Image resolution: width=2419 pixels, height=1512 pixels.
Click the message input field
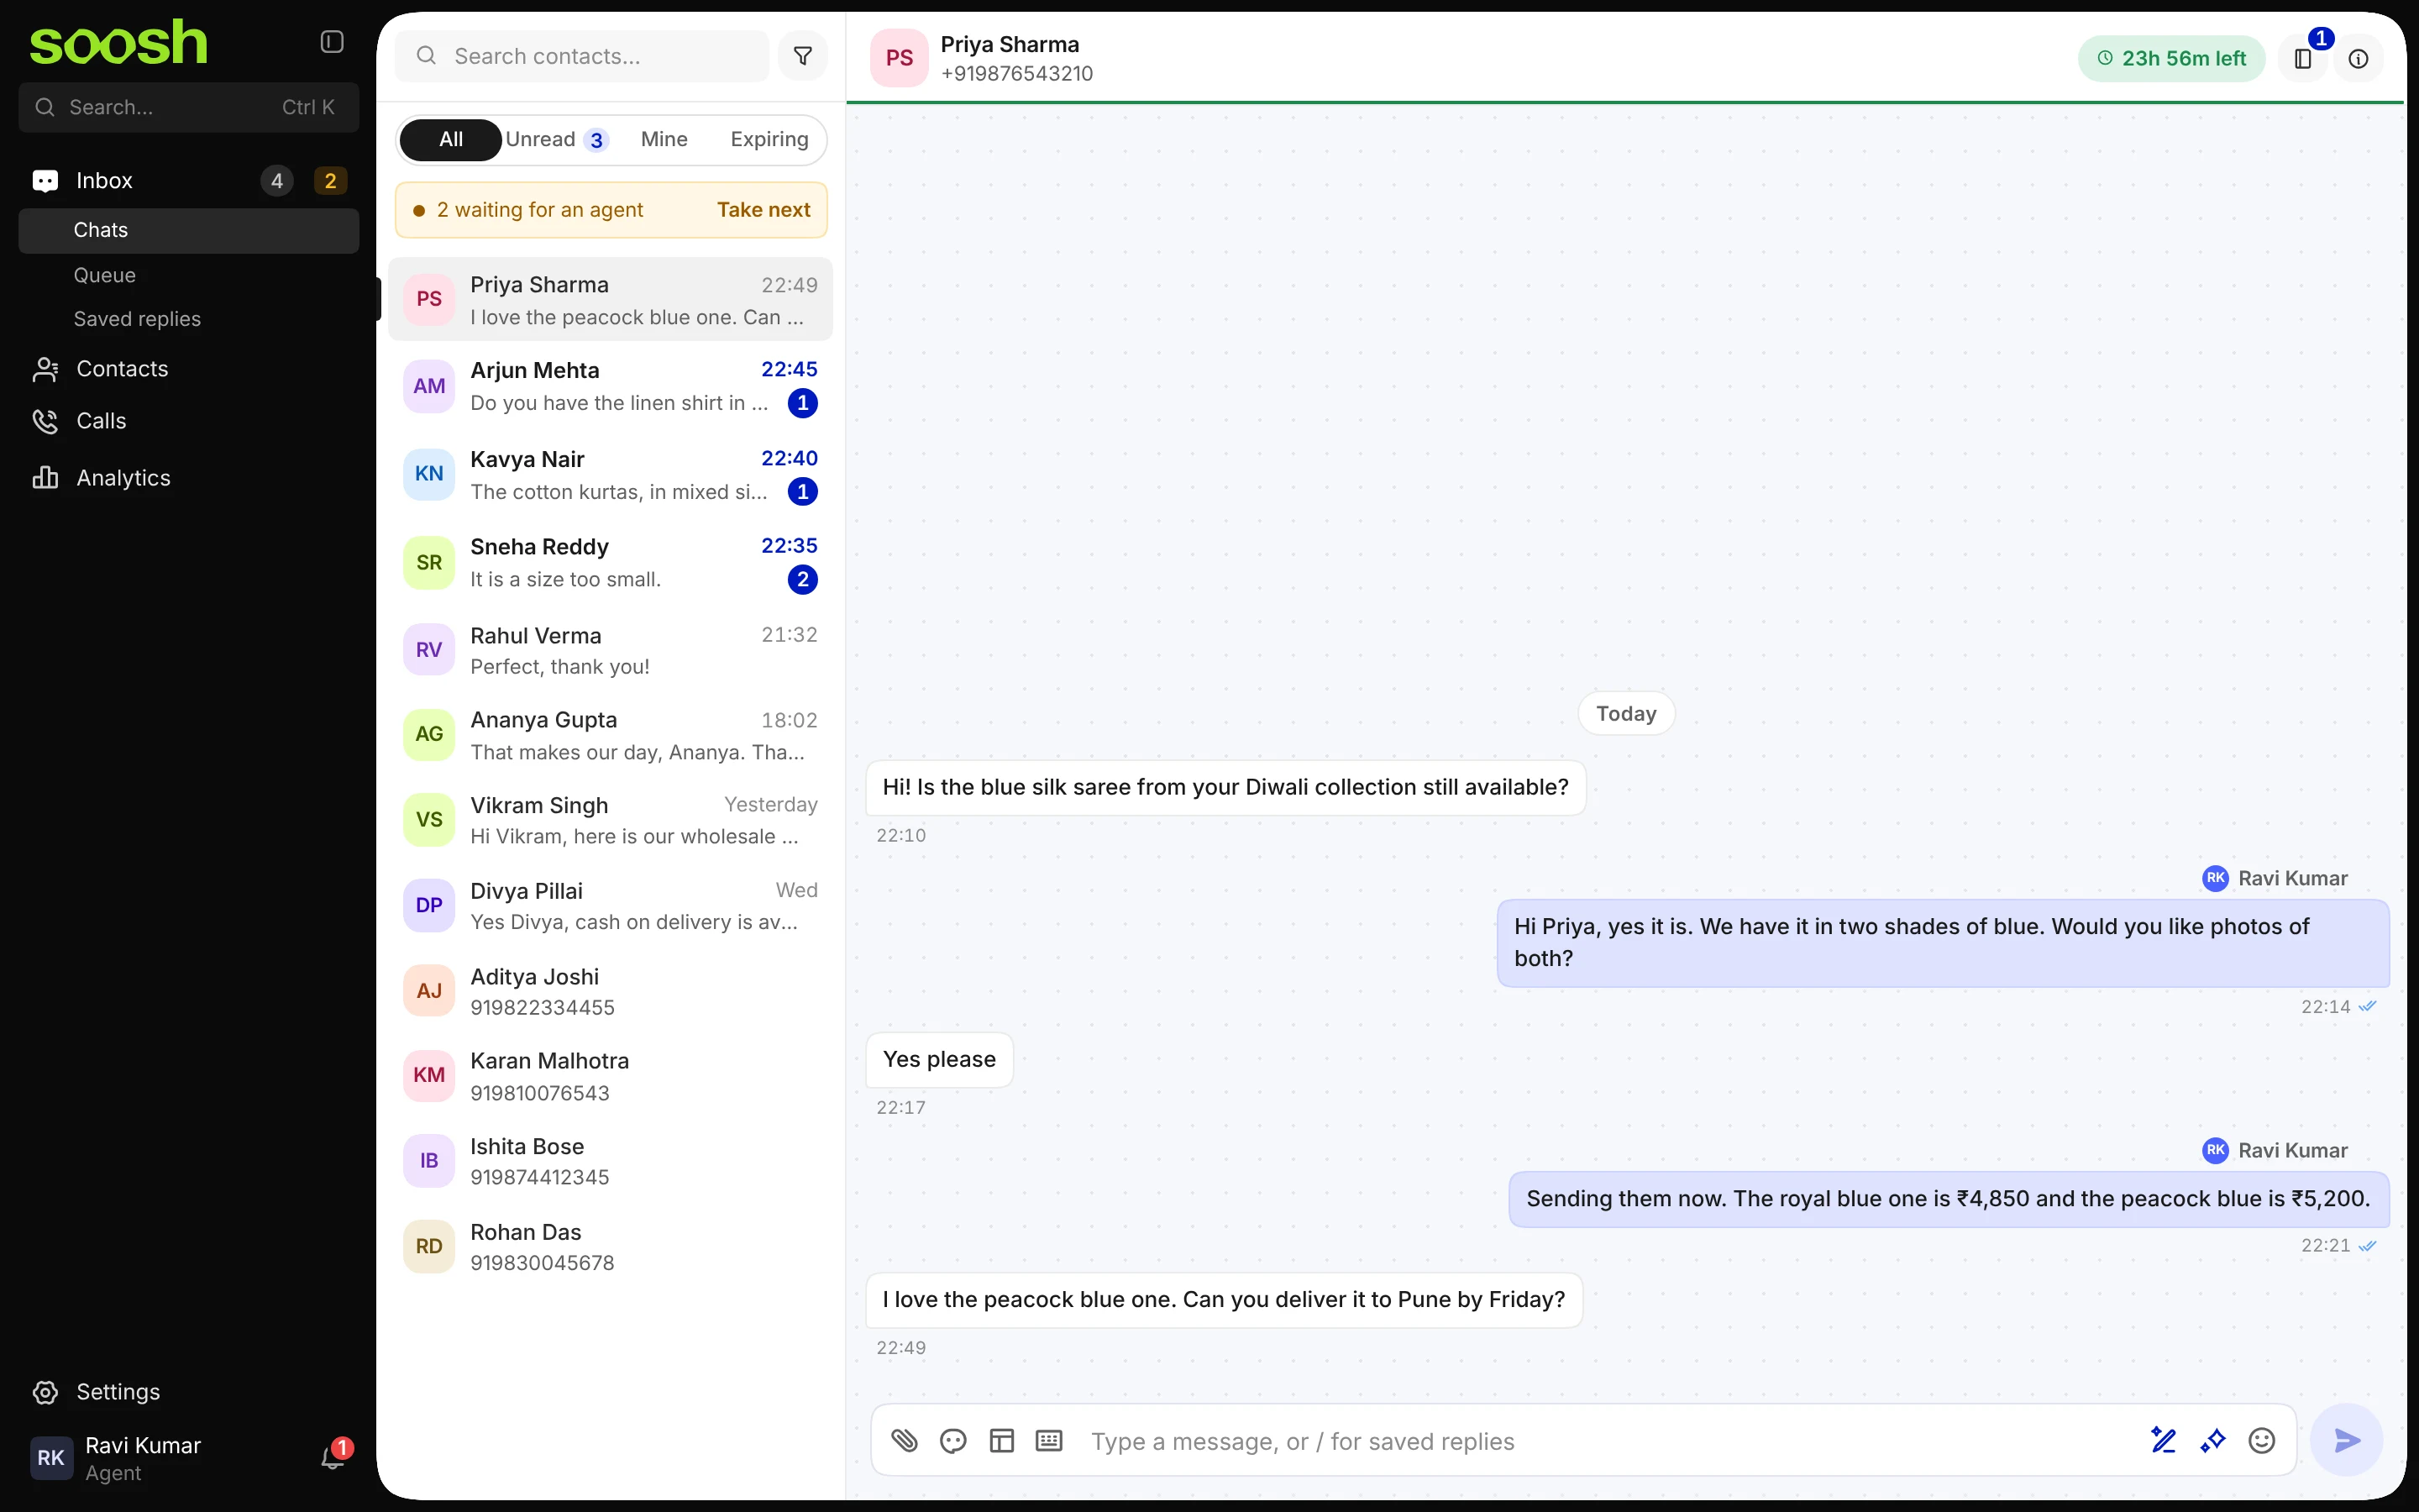(1611, 1441)
